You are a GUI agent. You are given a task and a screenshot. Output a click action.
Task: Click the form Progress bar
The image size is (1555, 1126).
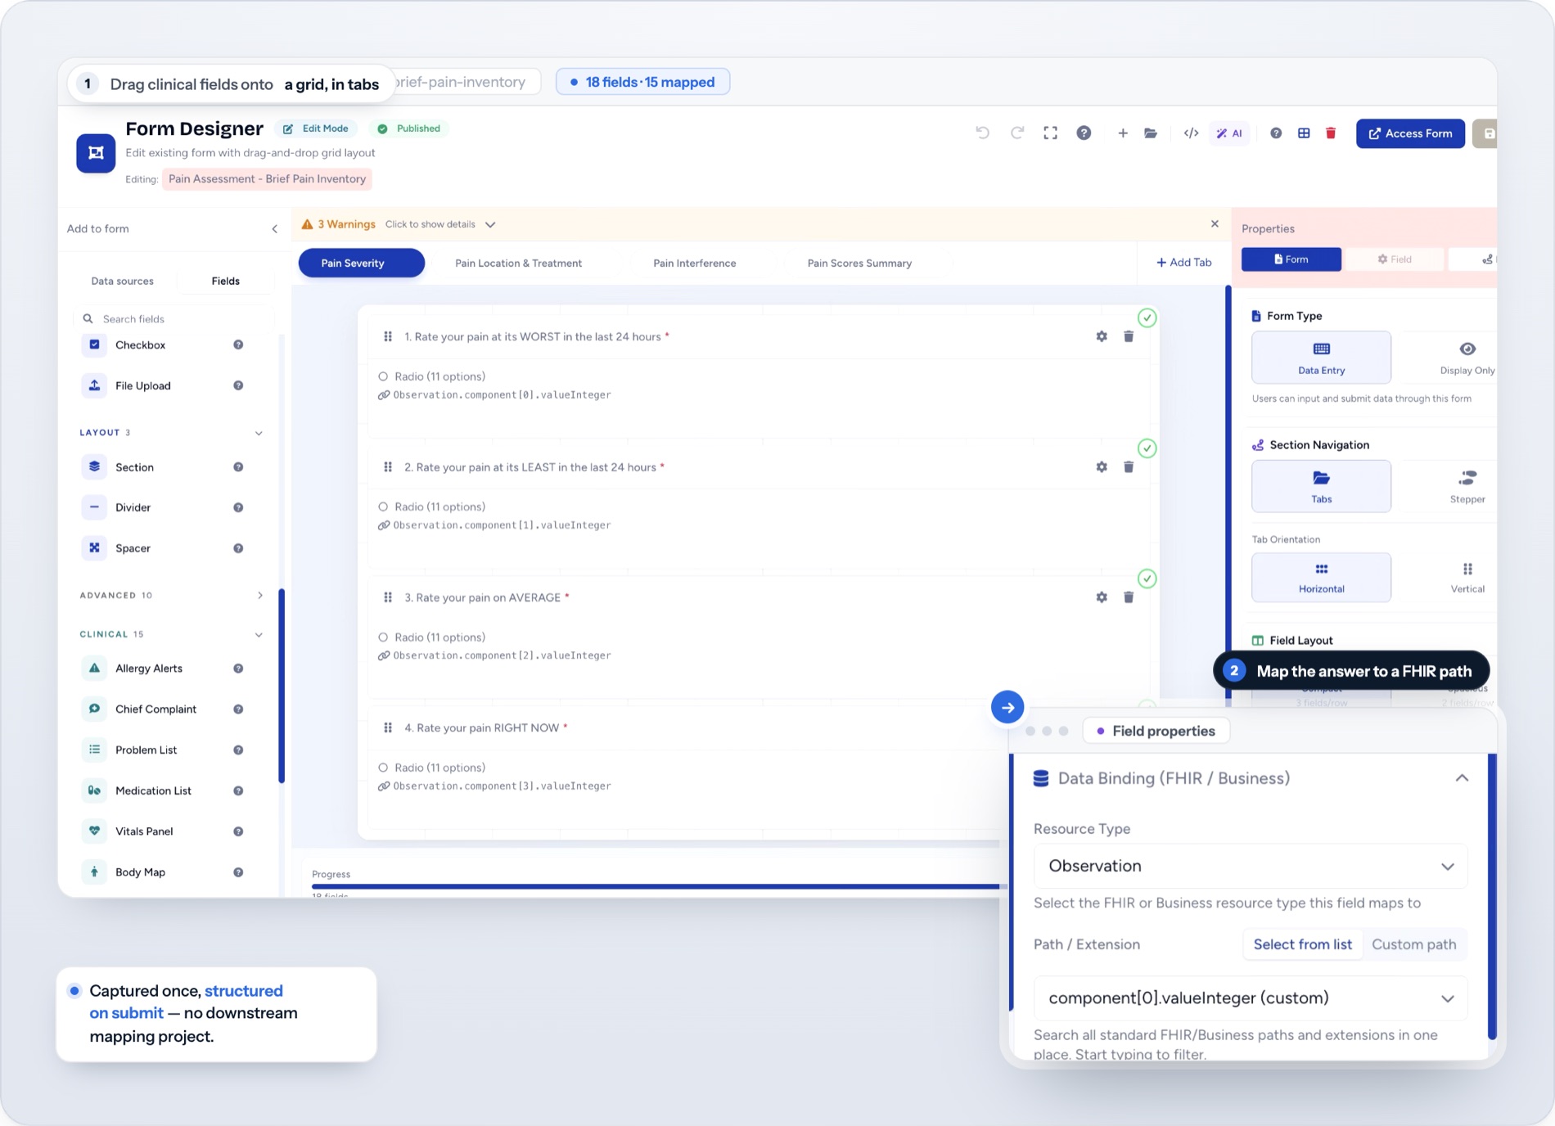(659, 886)
